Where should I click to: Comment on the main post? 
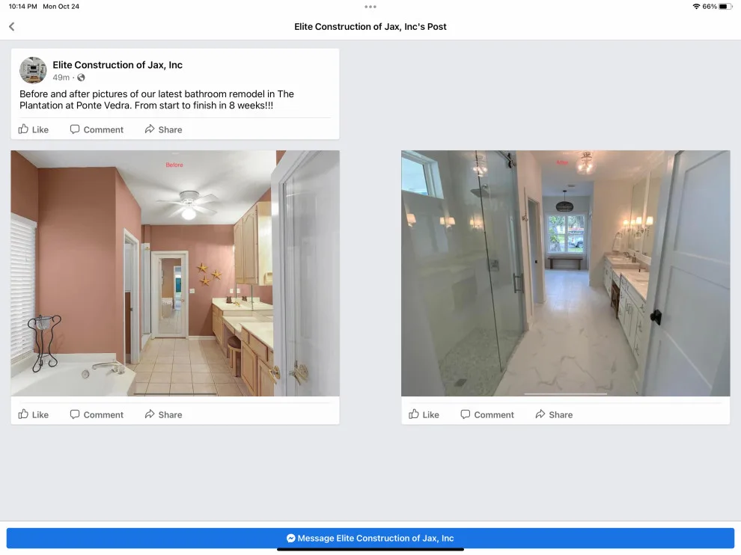(97, 129)
